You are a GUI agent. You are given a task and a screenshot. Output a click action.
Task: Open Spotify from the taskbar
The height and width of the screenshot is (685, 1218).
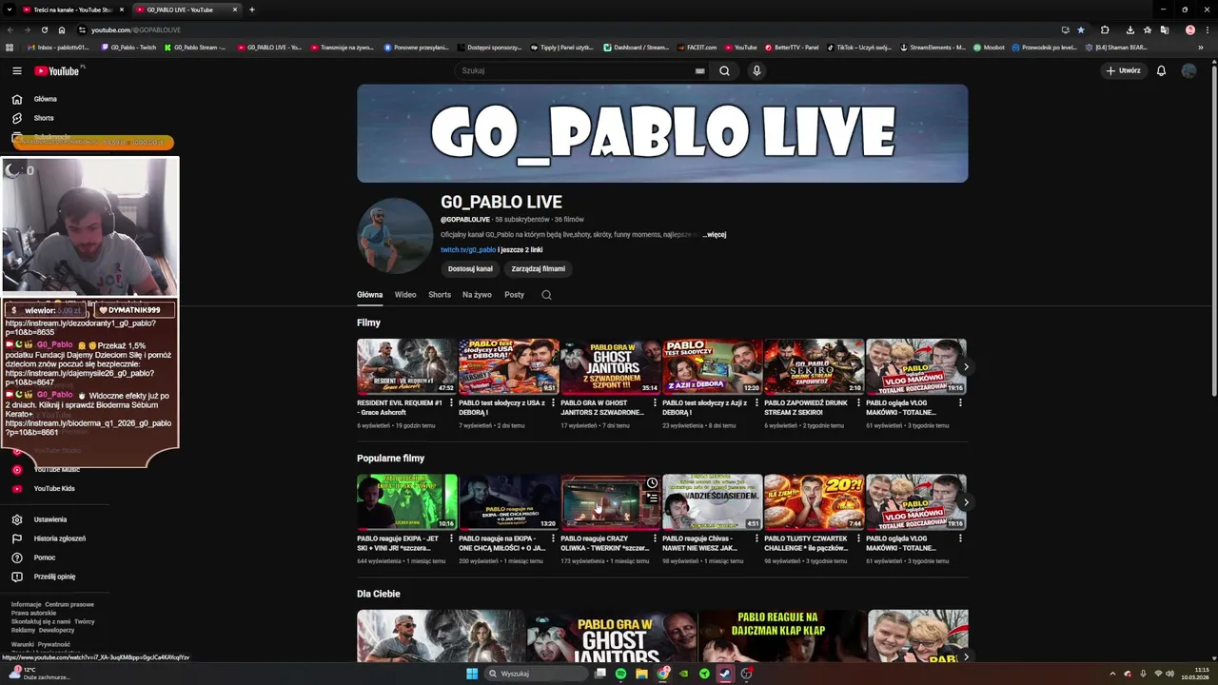pos(620,674)
